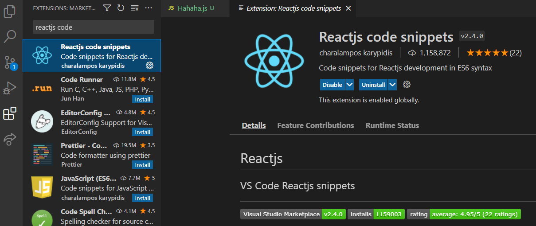Focus the extensions search box

(x=94, y=27)
